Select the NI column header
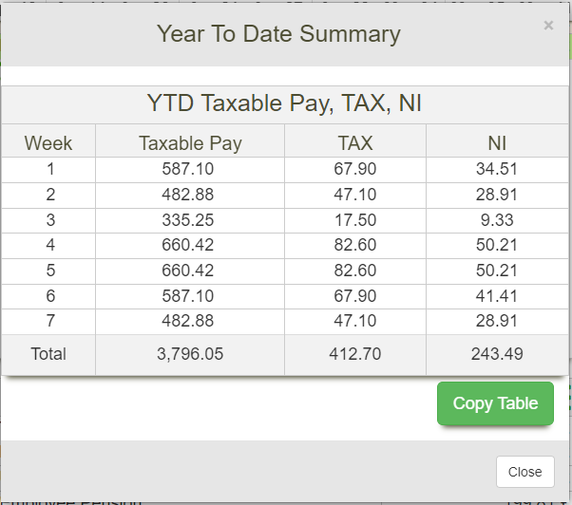The height and width of the screenshot is (505, 572). pyautogui.click(x=497, y=143)
